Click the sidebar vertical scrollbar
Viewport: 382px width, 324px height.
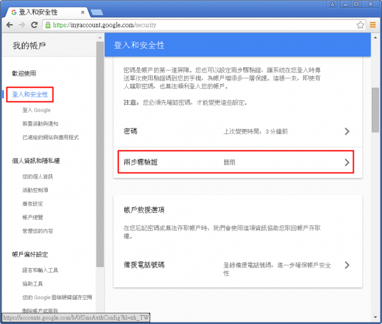tap(100, 159)
